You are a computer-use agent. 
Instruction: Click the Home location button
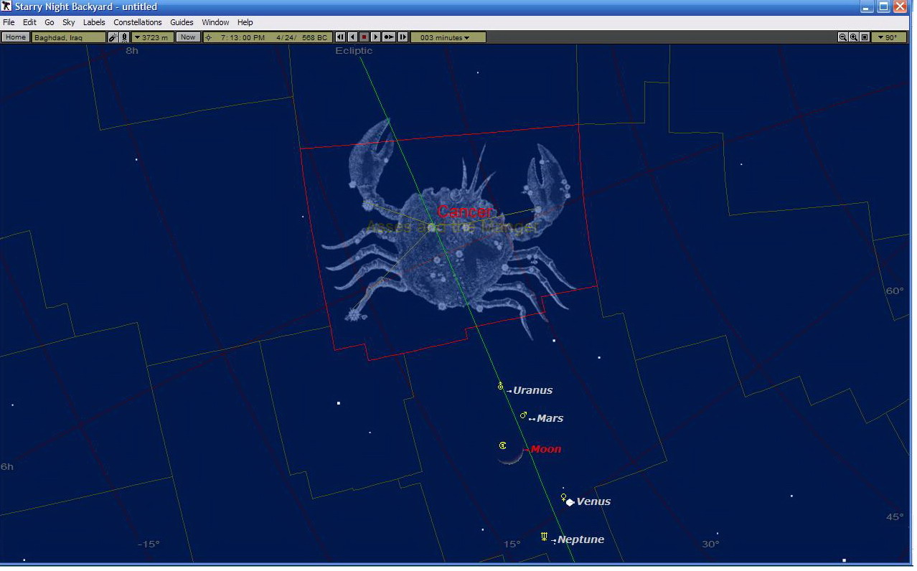pyautogui.click(x=16, y=37)
